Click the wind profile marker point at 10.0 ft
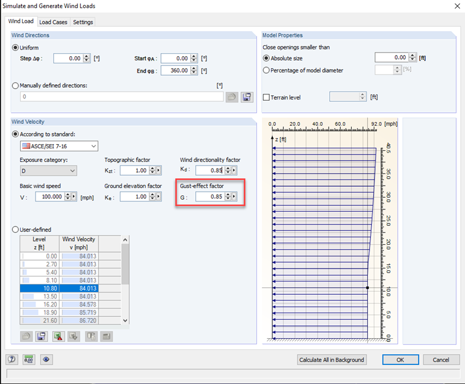The image size is (465, 384). pyautogui.click(x=368, y=288)
